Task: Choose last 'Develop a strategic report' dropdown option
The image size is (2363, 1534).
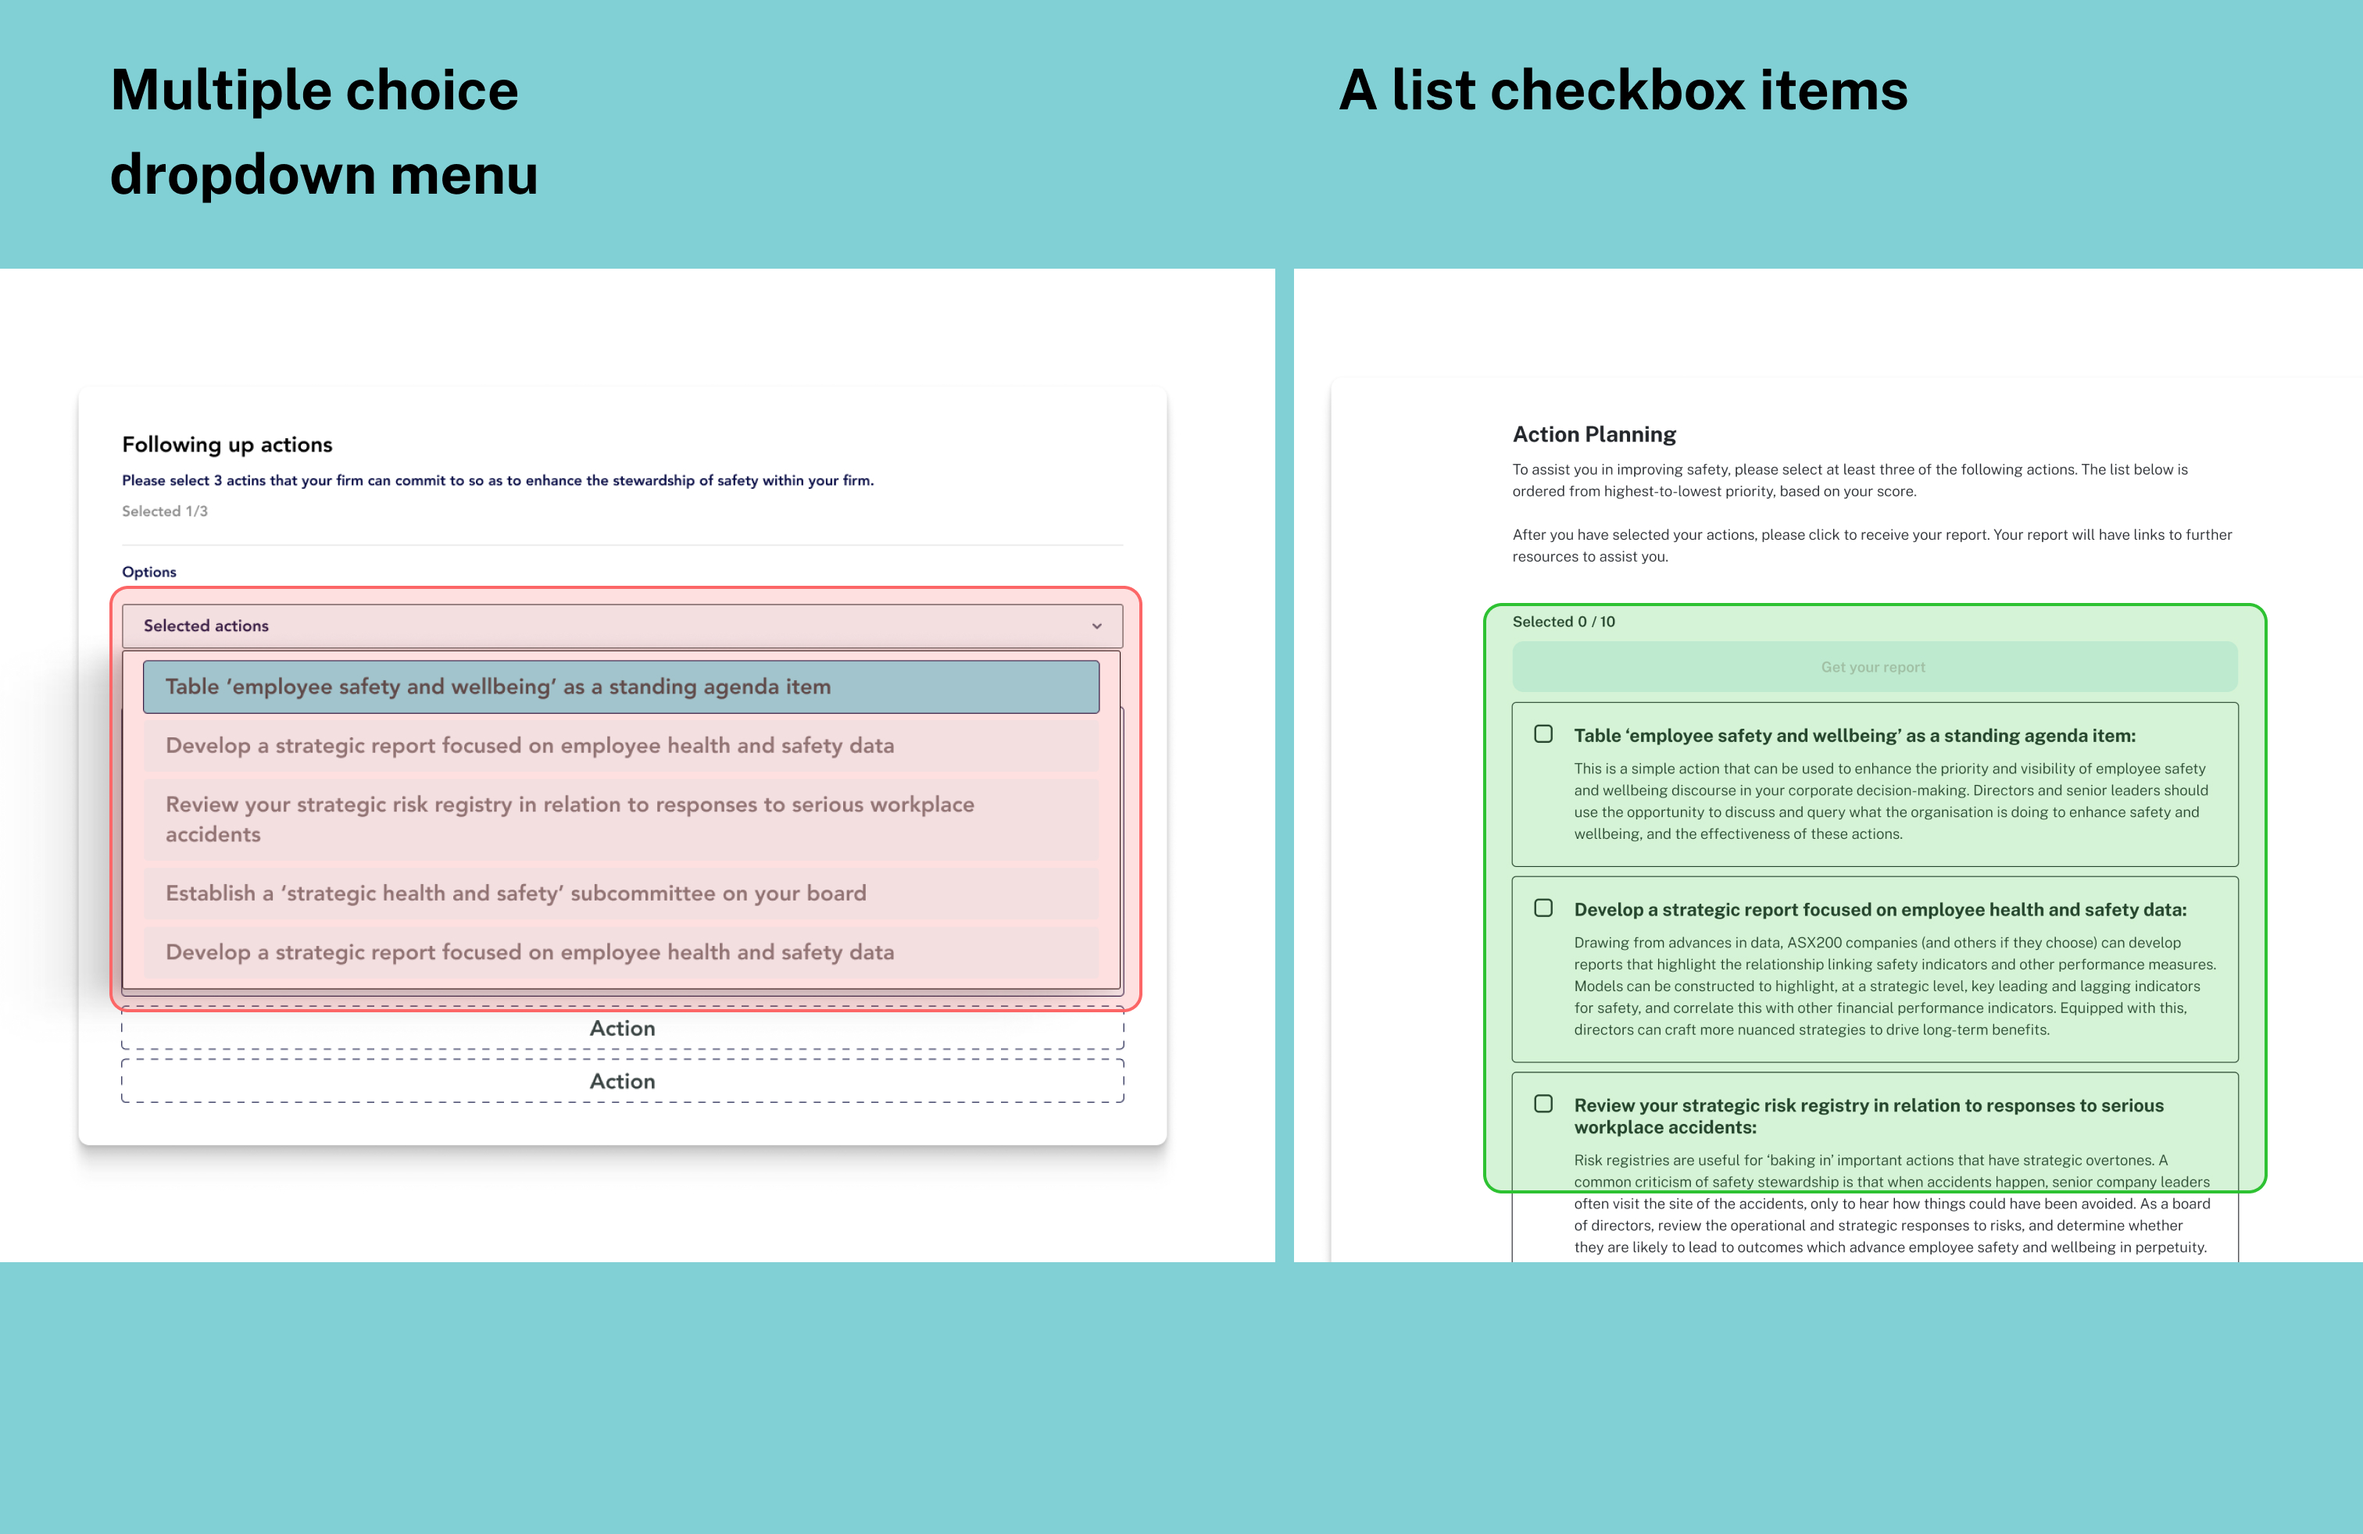Action: [x=620, y=951]
